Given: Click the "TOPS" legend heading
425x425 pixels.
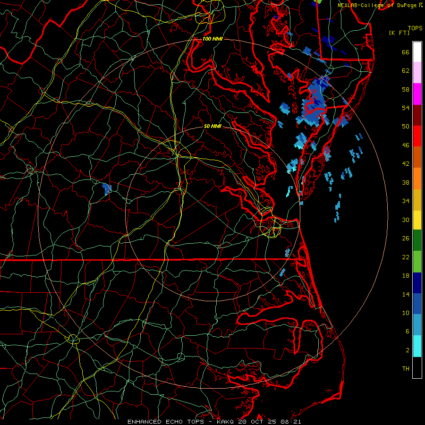Looking at the screenshot, I should (415, 28).
